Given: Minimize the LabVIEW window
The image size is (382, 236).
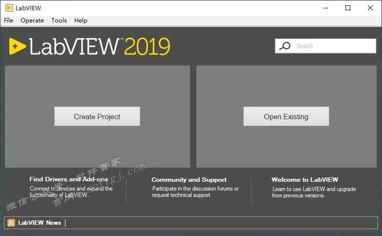Looking at the screenshot, I should click(326, 8).
